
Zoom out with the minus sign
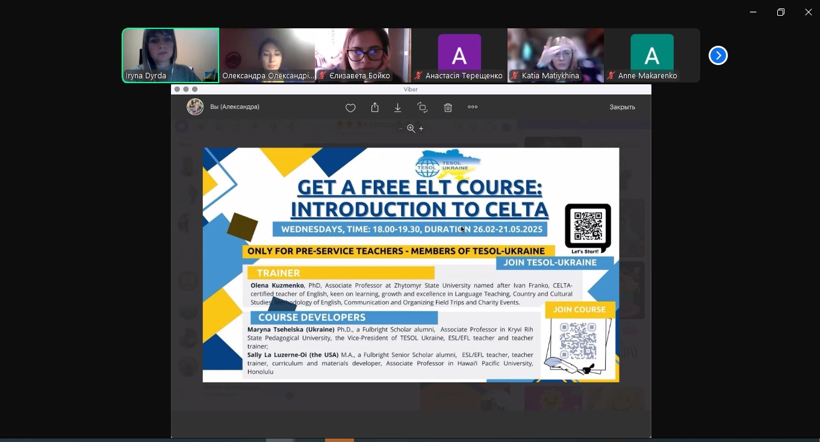tap(401, 128)
